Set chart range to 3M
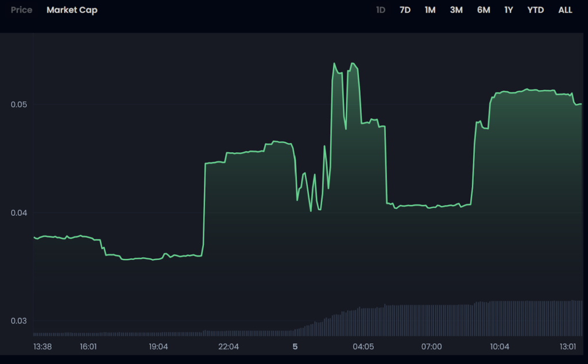 [456, 10]
